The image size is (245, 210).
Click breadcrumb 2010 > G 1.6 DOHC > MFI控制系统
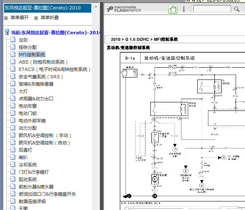[x=144, y=40]
